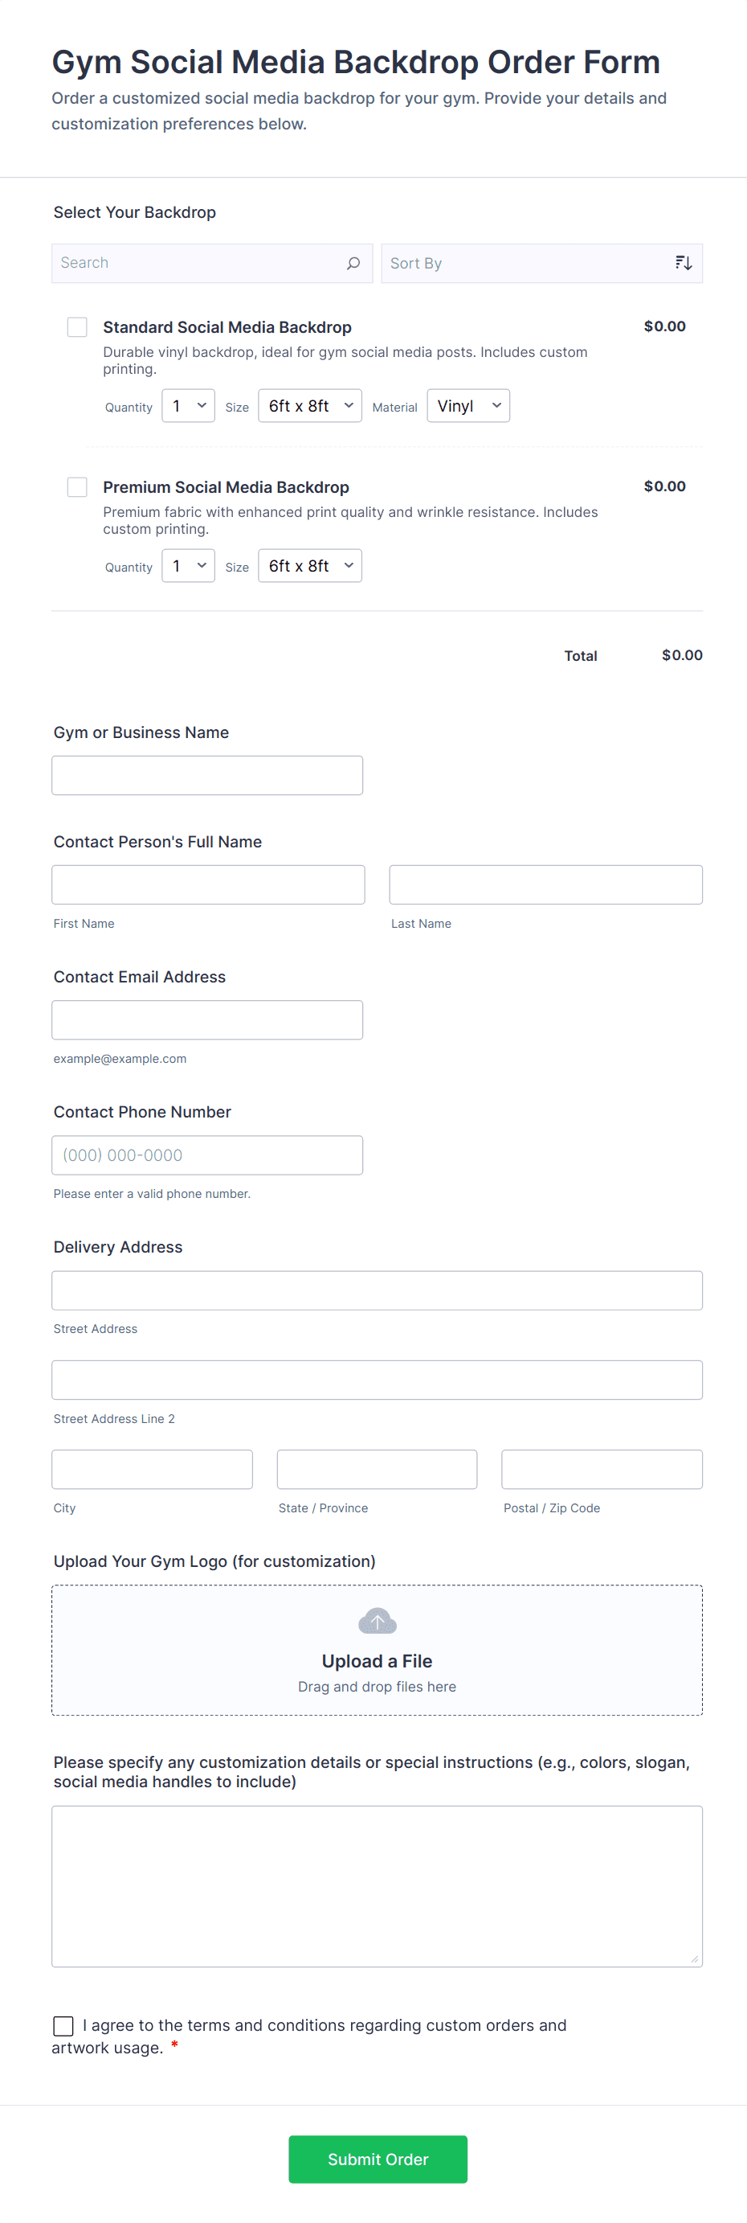Open the Size dropdown for the Standard backdrop
This screenshot has height=2223, width=747.
tap(308, 405)
